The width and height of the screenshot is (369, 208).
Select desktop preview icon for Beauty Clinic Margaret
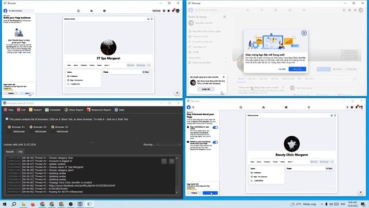(332, 116)
